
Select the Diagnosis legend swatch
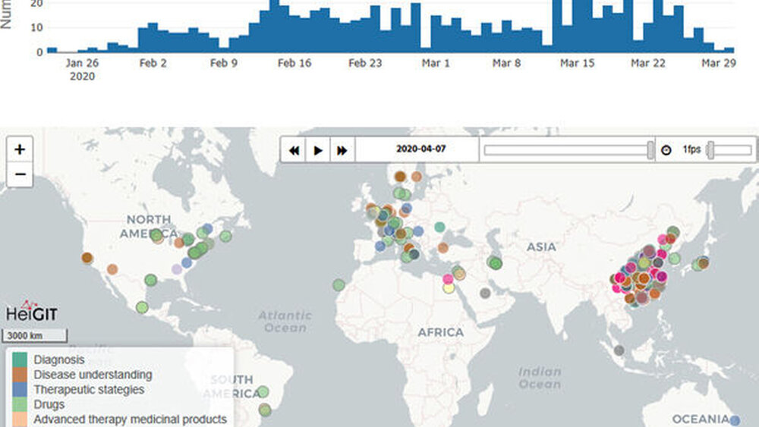[20, 360]
